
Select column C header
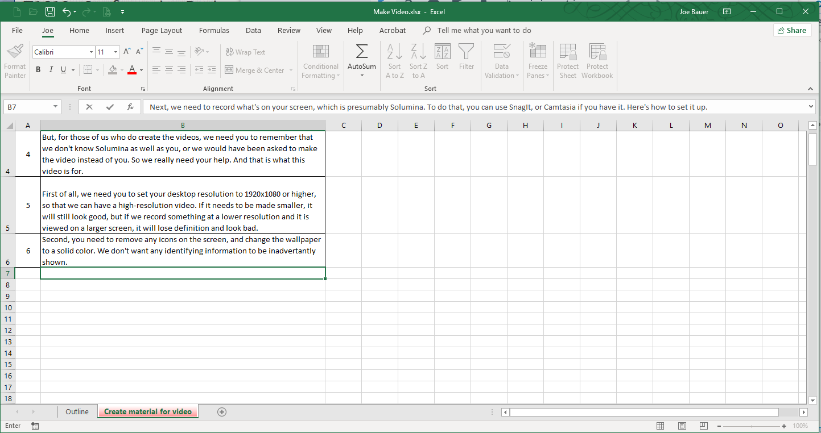(344, 126)
